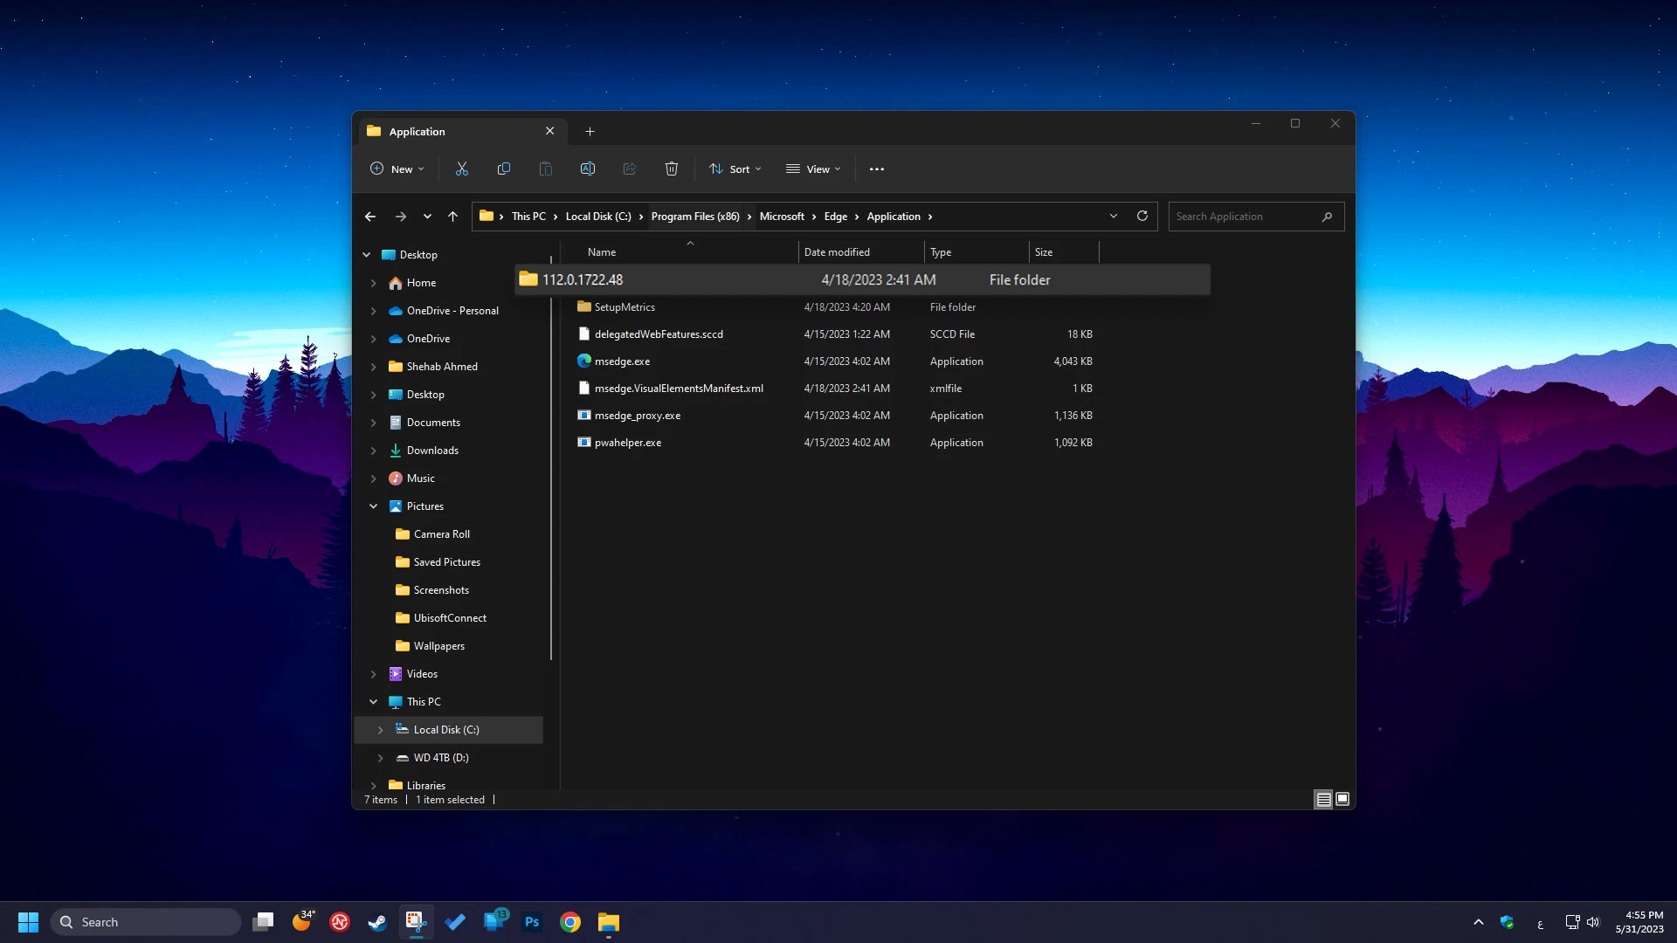Open address bar history dropdown
Screen dimensions: 1677x943
point(1114,216)
